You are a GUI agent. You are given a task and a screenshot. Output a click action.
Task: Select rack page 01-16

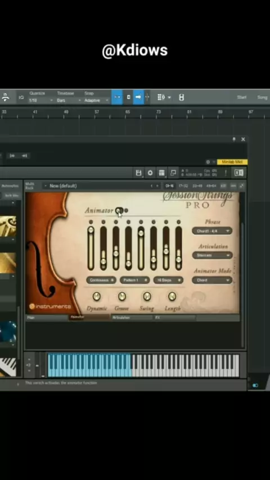[169, 186]
